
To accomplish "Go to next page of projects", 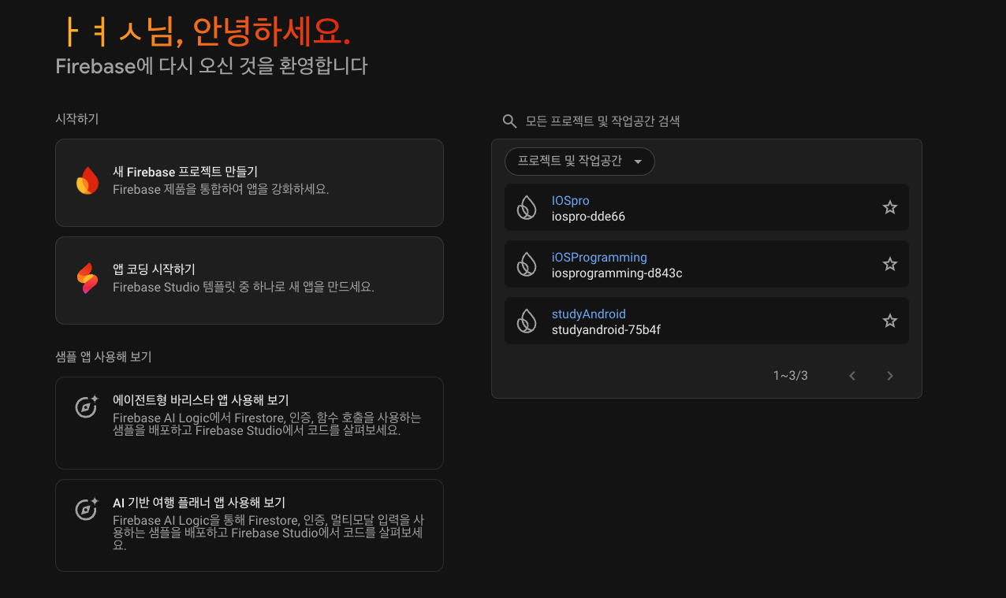I will [x=890, y=376].
